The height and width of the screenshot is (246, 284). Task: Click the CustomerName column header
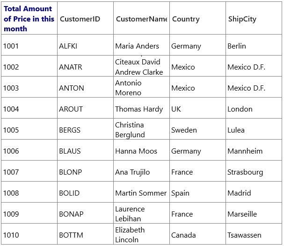pyautogui.click(x=141, y=19)
